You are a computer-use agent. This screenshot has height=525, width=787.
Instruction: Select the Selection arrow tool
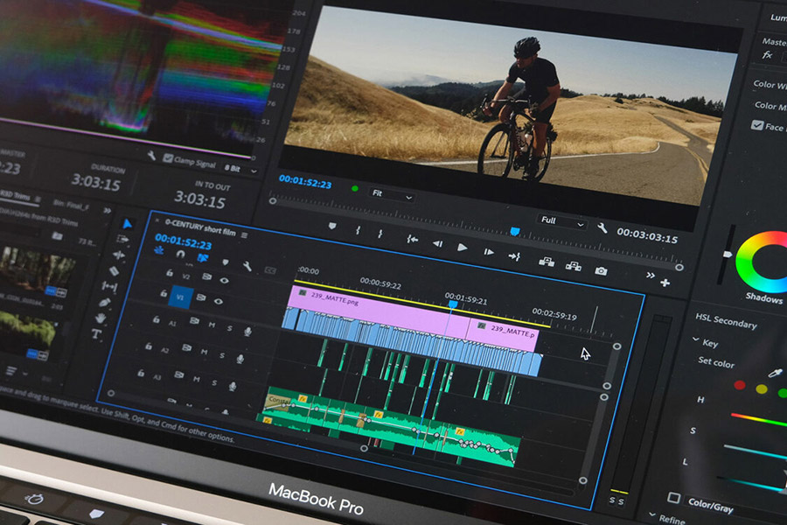pos(127,224)
